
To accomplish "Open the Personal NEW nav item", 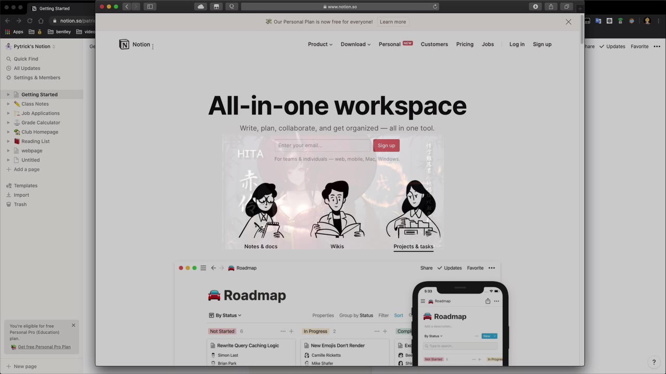I will point(395,44).
